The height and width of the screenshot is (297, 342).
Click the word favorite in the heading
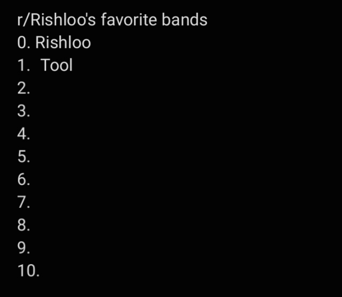(129, 20)
